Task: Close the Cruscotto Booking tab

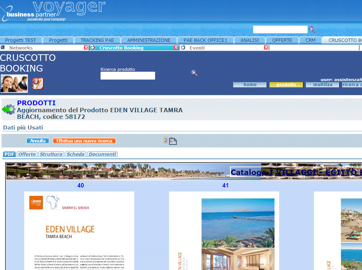Action: (176, 47)
